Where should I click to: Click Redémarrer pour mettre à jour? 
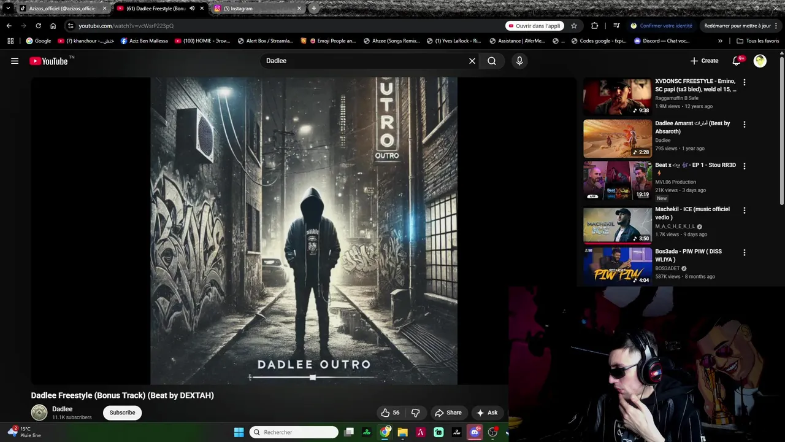coord(741,26)
